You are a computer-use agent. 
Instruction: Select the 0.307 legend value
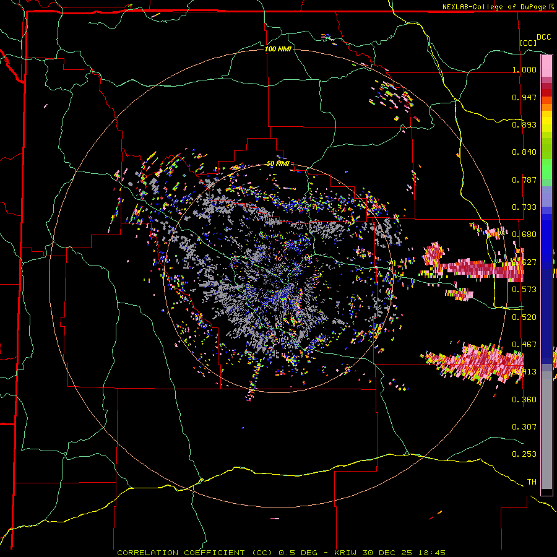[524, 427]
